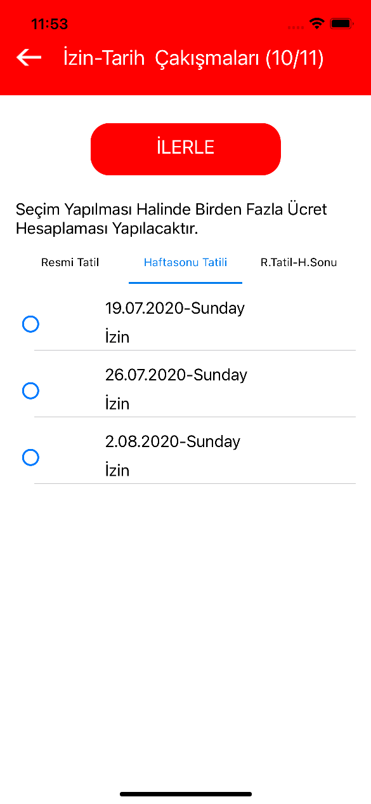Screen dimensions: 371x804
Task: Tap the 26.07.2020-Sunday date text
Action: 176,375
